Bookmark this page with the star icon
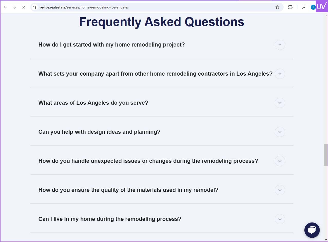328x242 pixels. 277,7
